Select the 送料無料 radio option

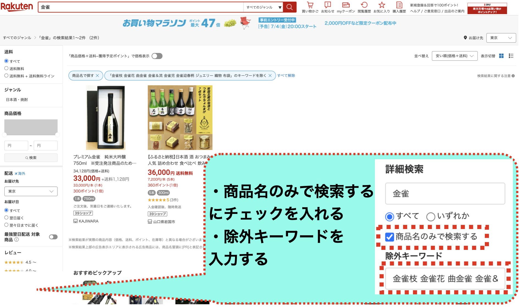click(x=6, y=68)
